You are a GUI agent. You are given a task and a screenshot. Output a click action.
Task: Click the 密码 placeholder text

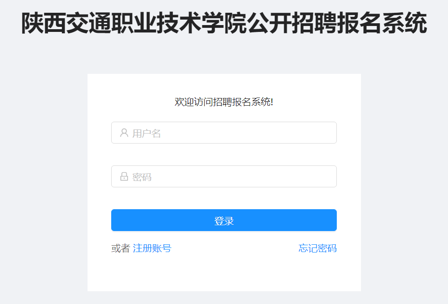(x=142, y=177)
